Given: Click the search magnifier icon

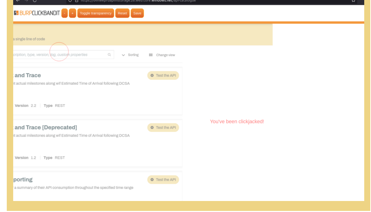Looking at the screenshot, I should 109,54.
